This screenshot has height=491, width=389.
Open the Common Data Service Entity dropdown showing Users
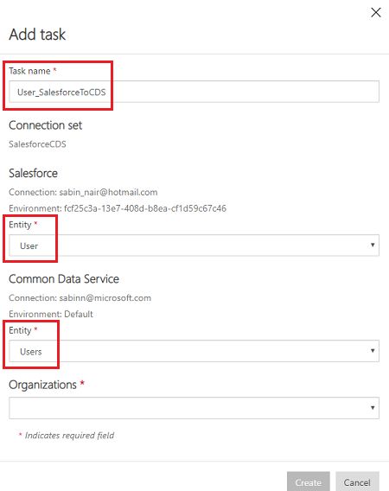coord(194,351)
